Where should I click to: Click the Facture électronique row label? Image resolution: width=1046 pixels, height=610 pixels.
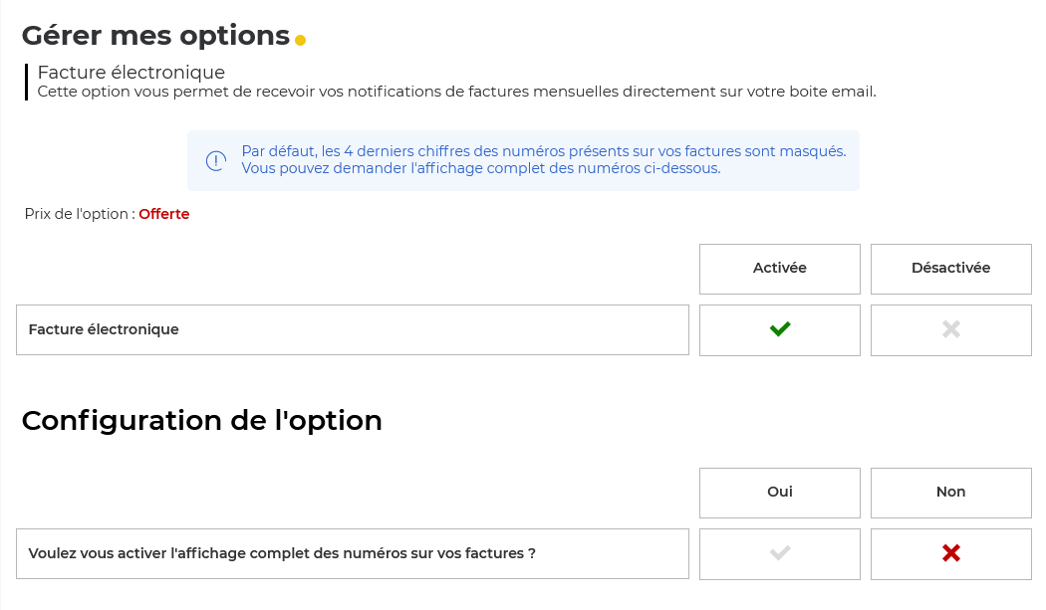pos(104,329)
